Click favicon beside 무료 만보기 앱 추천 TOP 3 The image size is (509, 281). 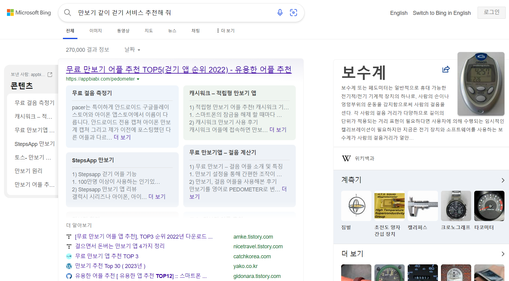[x=69, y=256]
